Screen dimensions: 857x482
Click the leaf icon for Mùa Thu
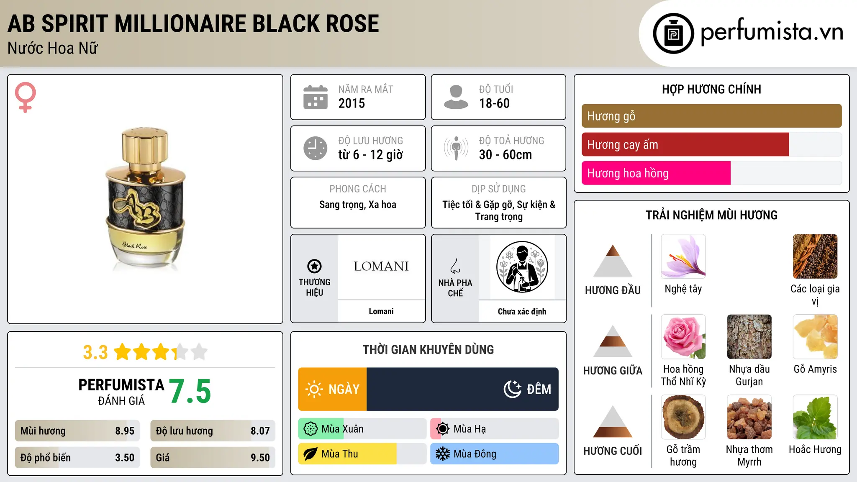[x=310, y=454]
